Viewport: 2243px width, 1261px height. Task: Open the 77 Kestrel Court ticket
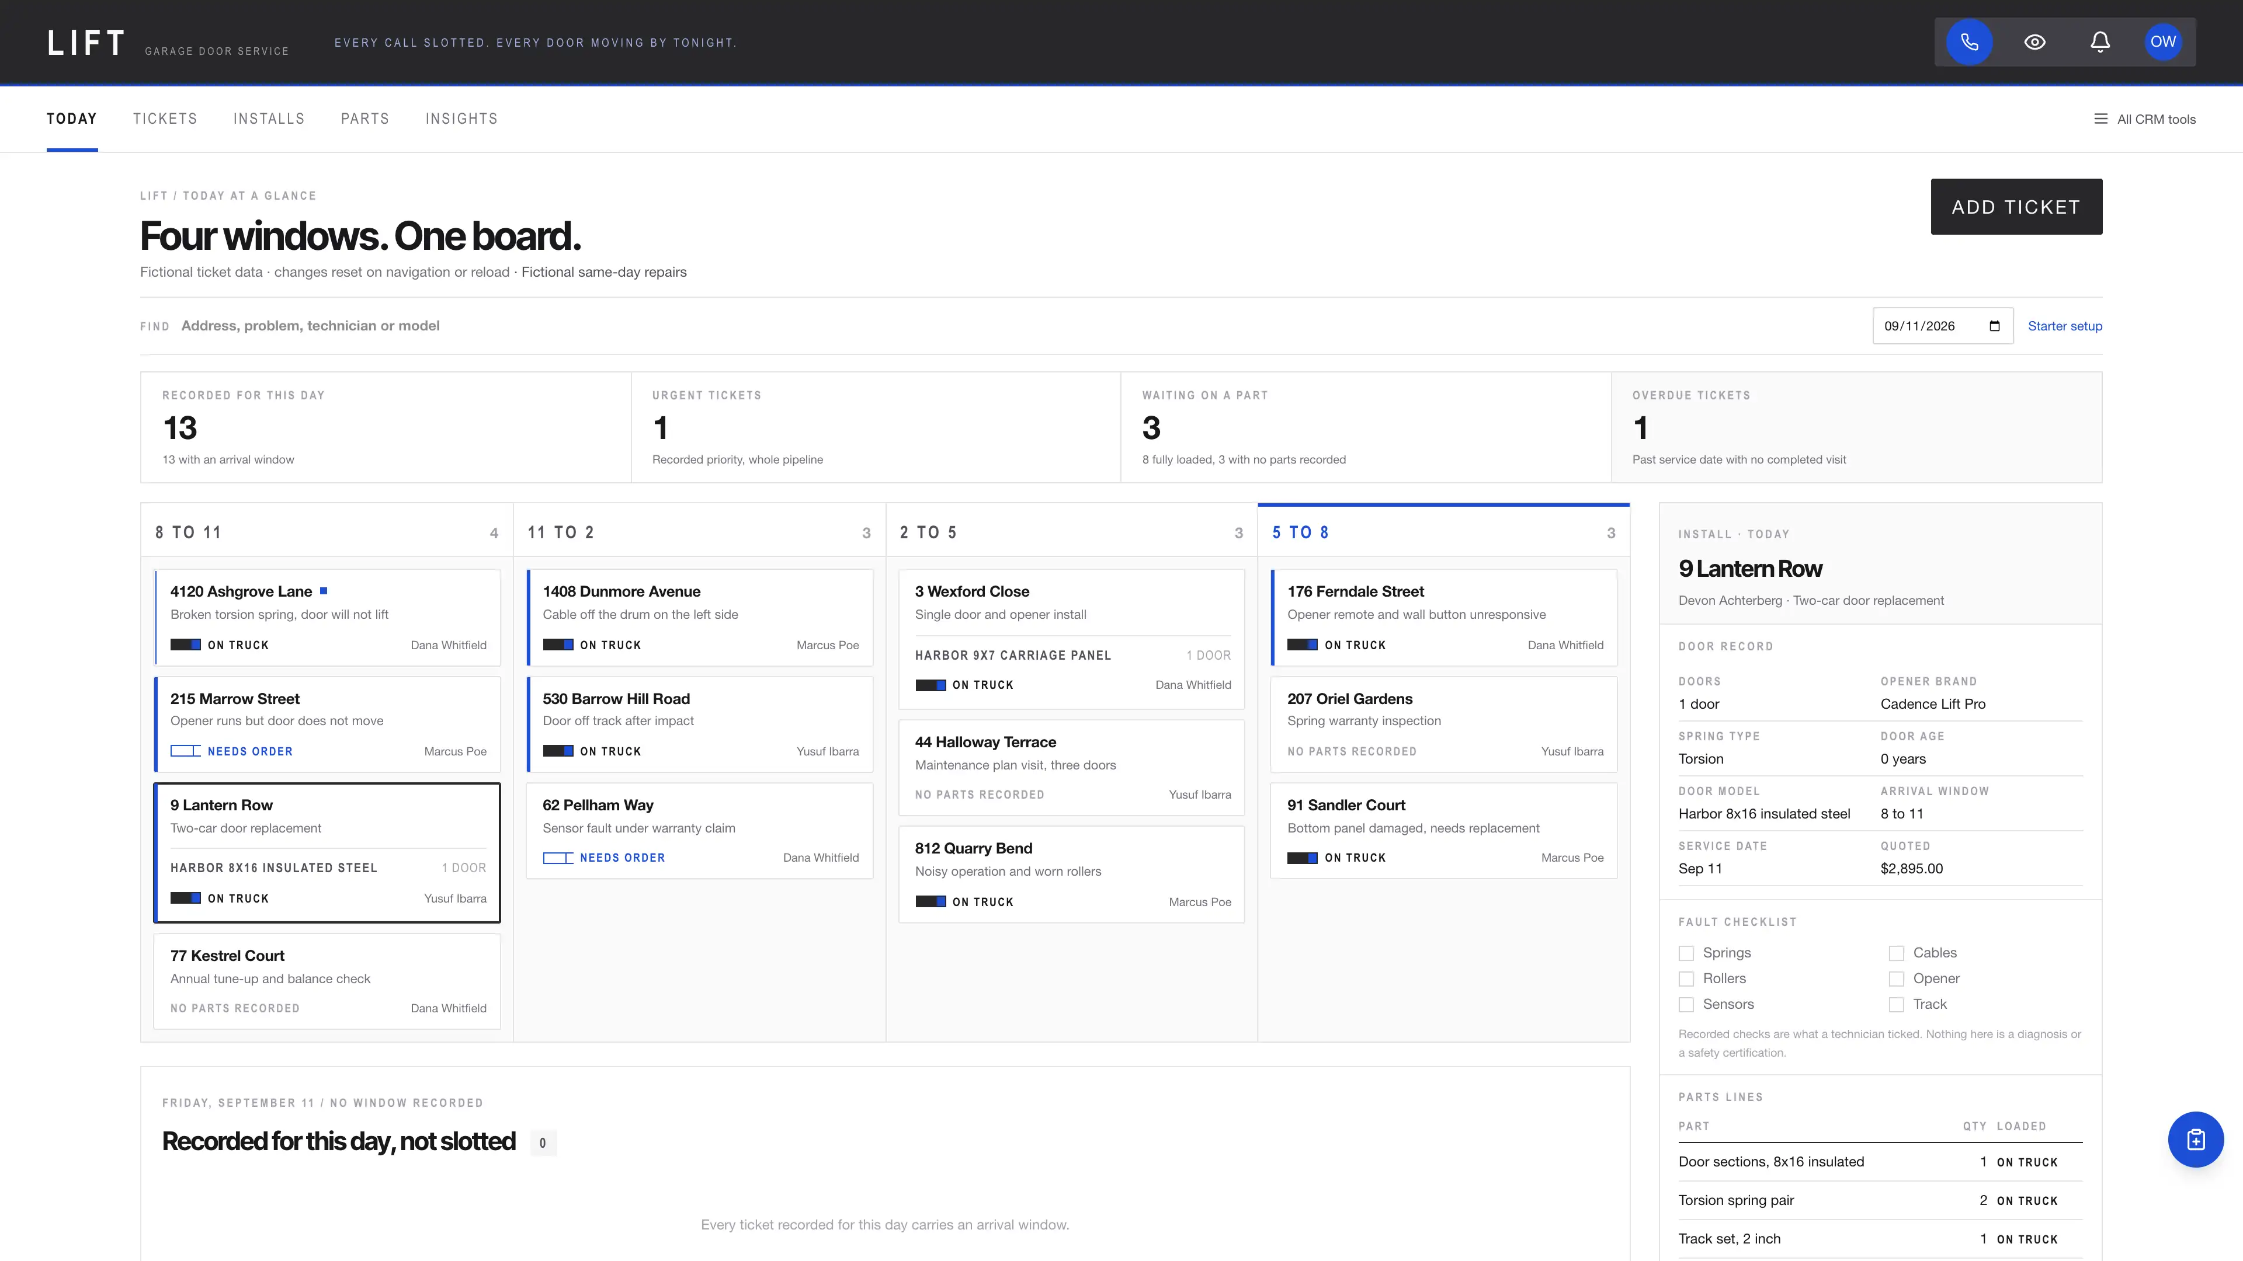(x=327, y=981)
